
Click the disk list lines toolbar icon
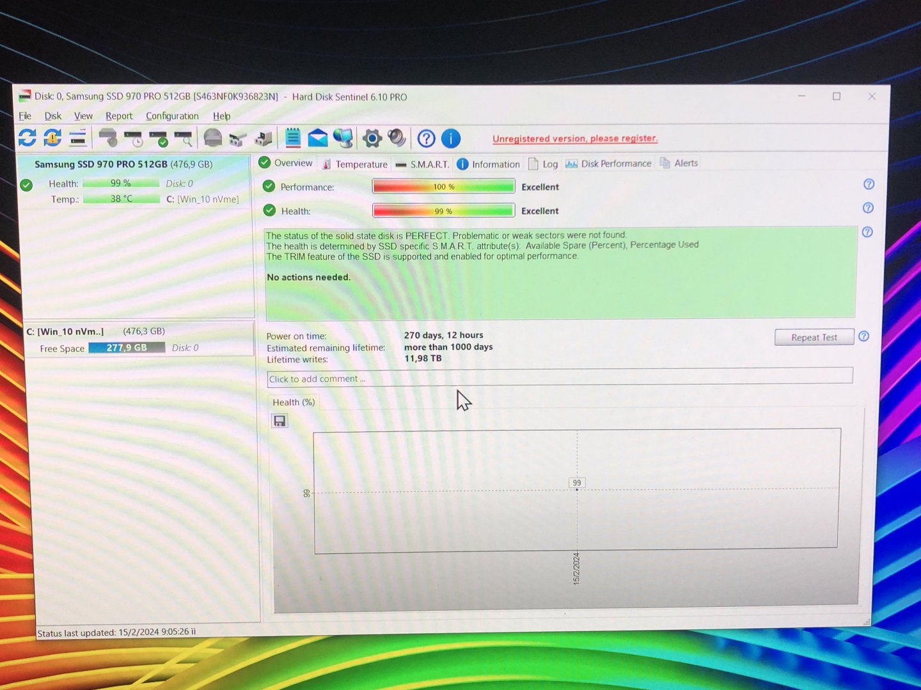tap(78, 137)
